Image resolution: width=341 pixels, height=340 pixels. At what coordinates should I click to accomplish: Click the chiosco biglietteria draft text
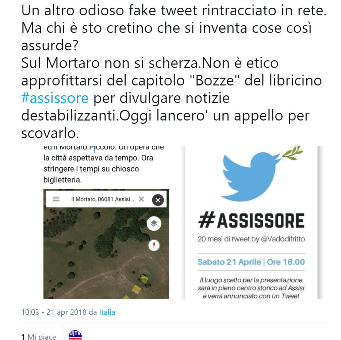[x=91, y=175]
